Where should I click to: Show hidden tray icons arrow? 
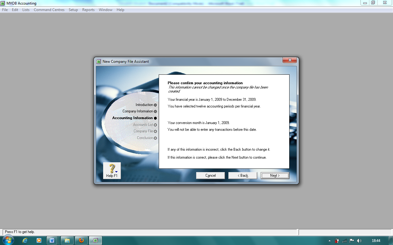coord(329,241)
